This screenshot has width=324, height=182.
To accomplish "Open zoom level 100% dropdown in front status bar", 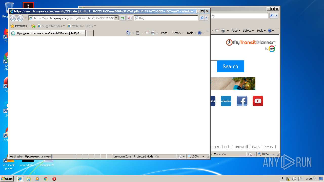I will (x=203, y=156).
